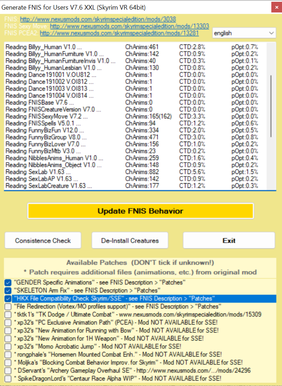Image resolution: width=282 pixels, height=386 pixels.
Task: Enable xp32's PC Exclusive Animation Path patch
Action: tap(8, 322)
